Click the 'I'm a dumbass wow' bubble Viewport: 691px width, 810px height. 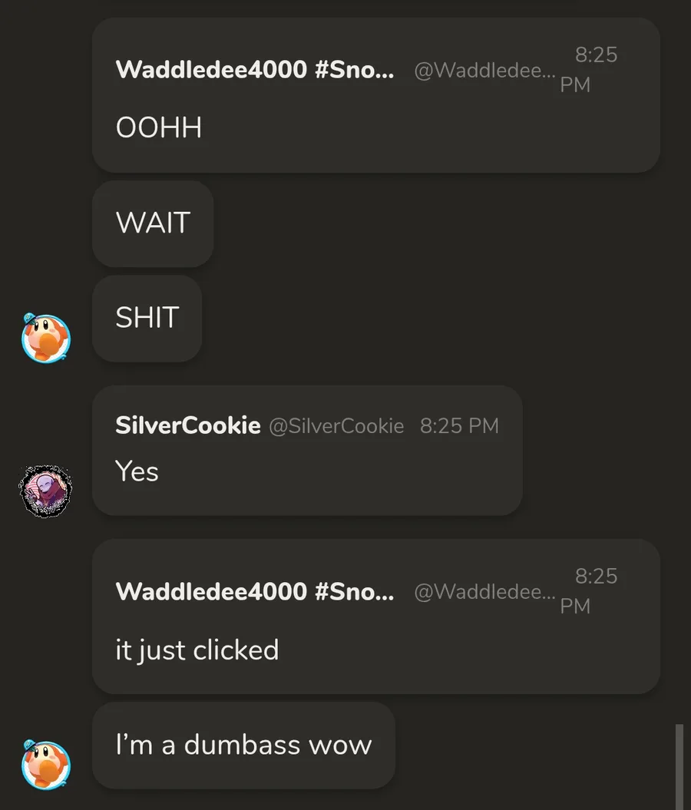click(243, 745)
